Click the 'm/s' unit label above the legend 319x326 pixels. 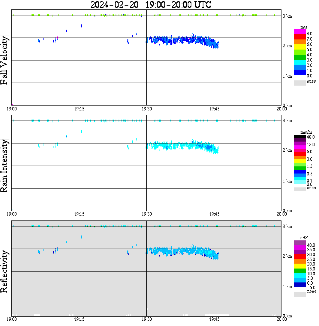[x=304, y=27]
